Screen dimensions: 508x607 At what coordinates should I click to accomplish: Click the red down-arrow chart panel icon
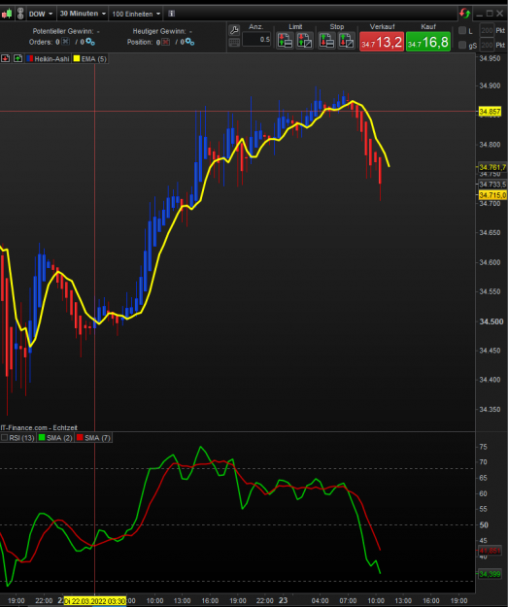6,58
